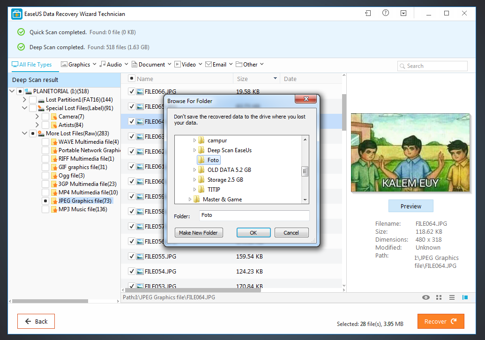Switch to grid view of scan results
Image resolution: width=485 pixels, height=340 pixels.
click(439, 297)
